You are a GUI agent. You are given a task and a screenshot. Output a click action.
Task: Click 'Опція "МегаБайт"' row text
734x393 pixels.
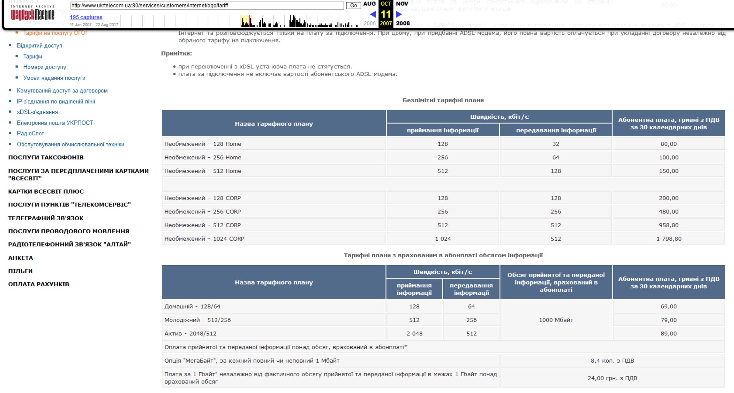[252, 361]
